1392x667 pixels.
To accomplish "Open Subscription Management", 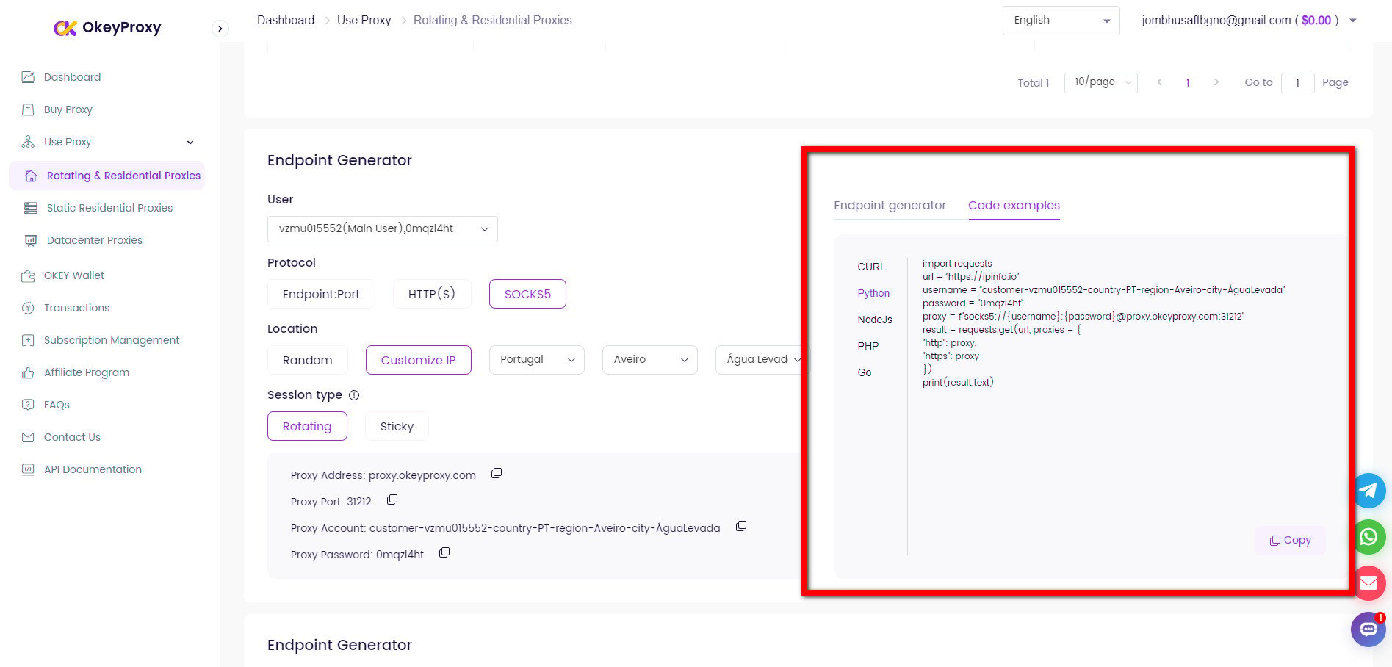I will pyautogui.click(x=112, y=340).
